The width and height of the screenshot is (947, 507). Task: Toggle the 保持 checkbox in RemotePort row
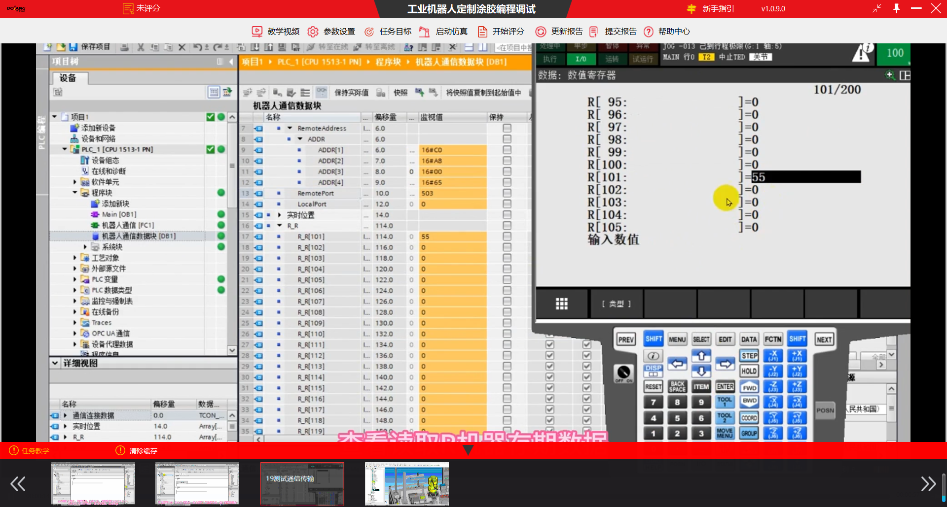[x=507, y=193]
